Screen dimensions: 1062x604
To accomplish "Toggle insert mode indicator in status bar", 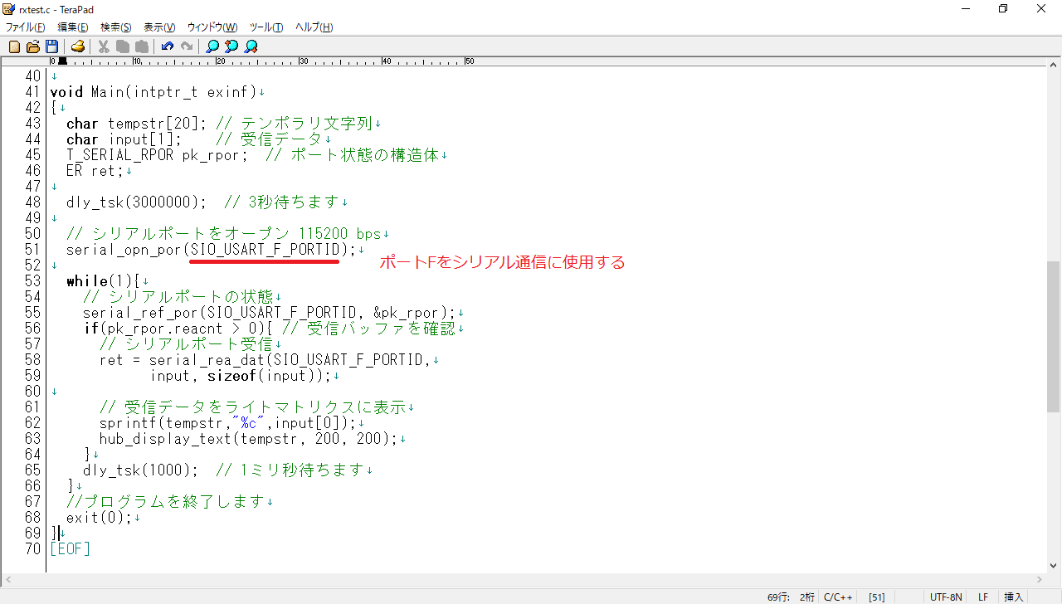I will [x=1014, y=597].
